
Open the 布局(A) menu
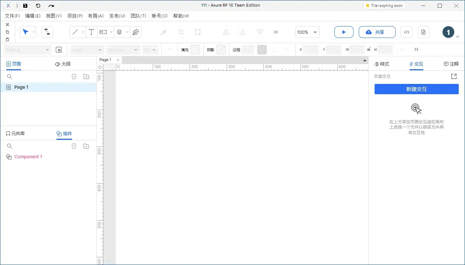click(x=96, y=16)
